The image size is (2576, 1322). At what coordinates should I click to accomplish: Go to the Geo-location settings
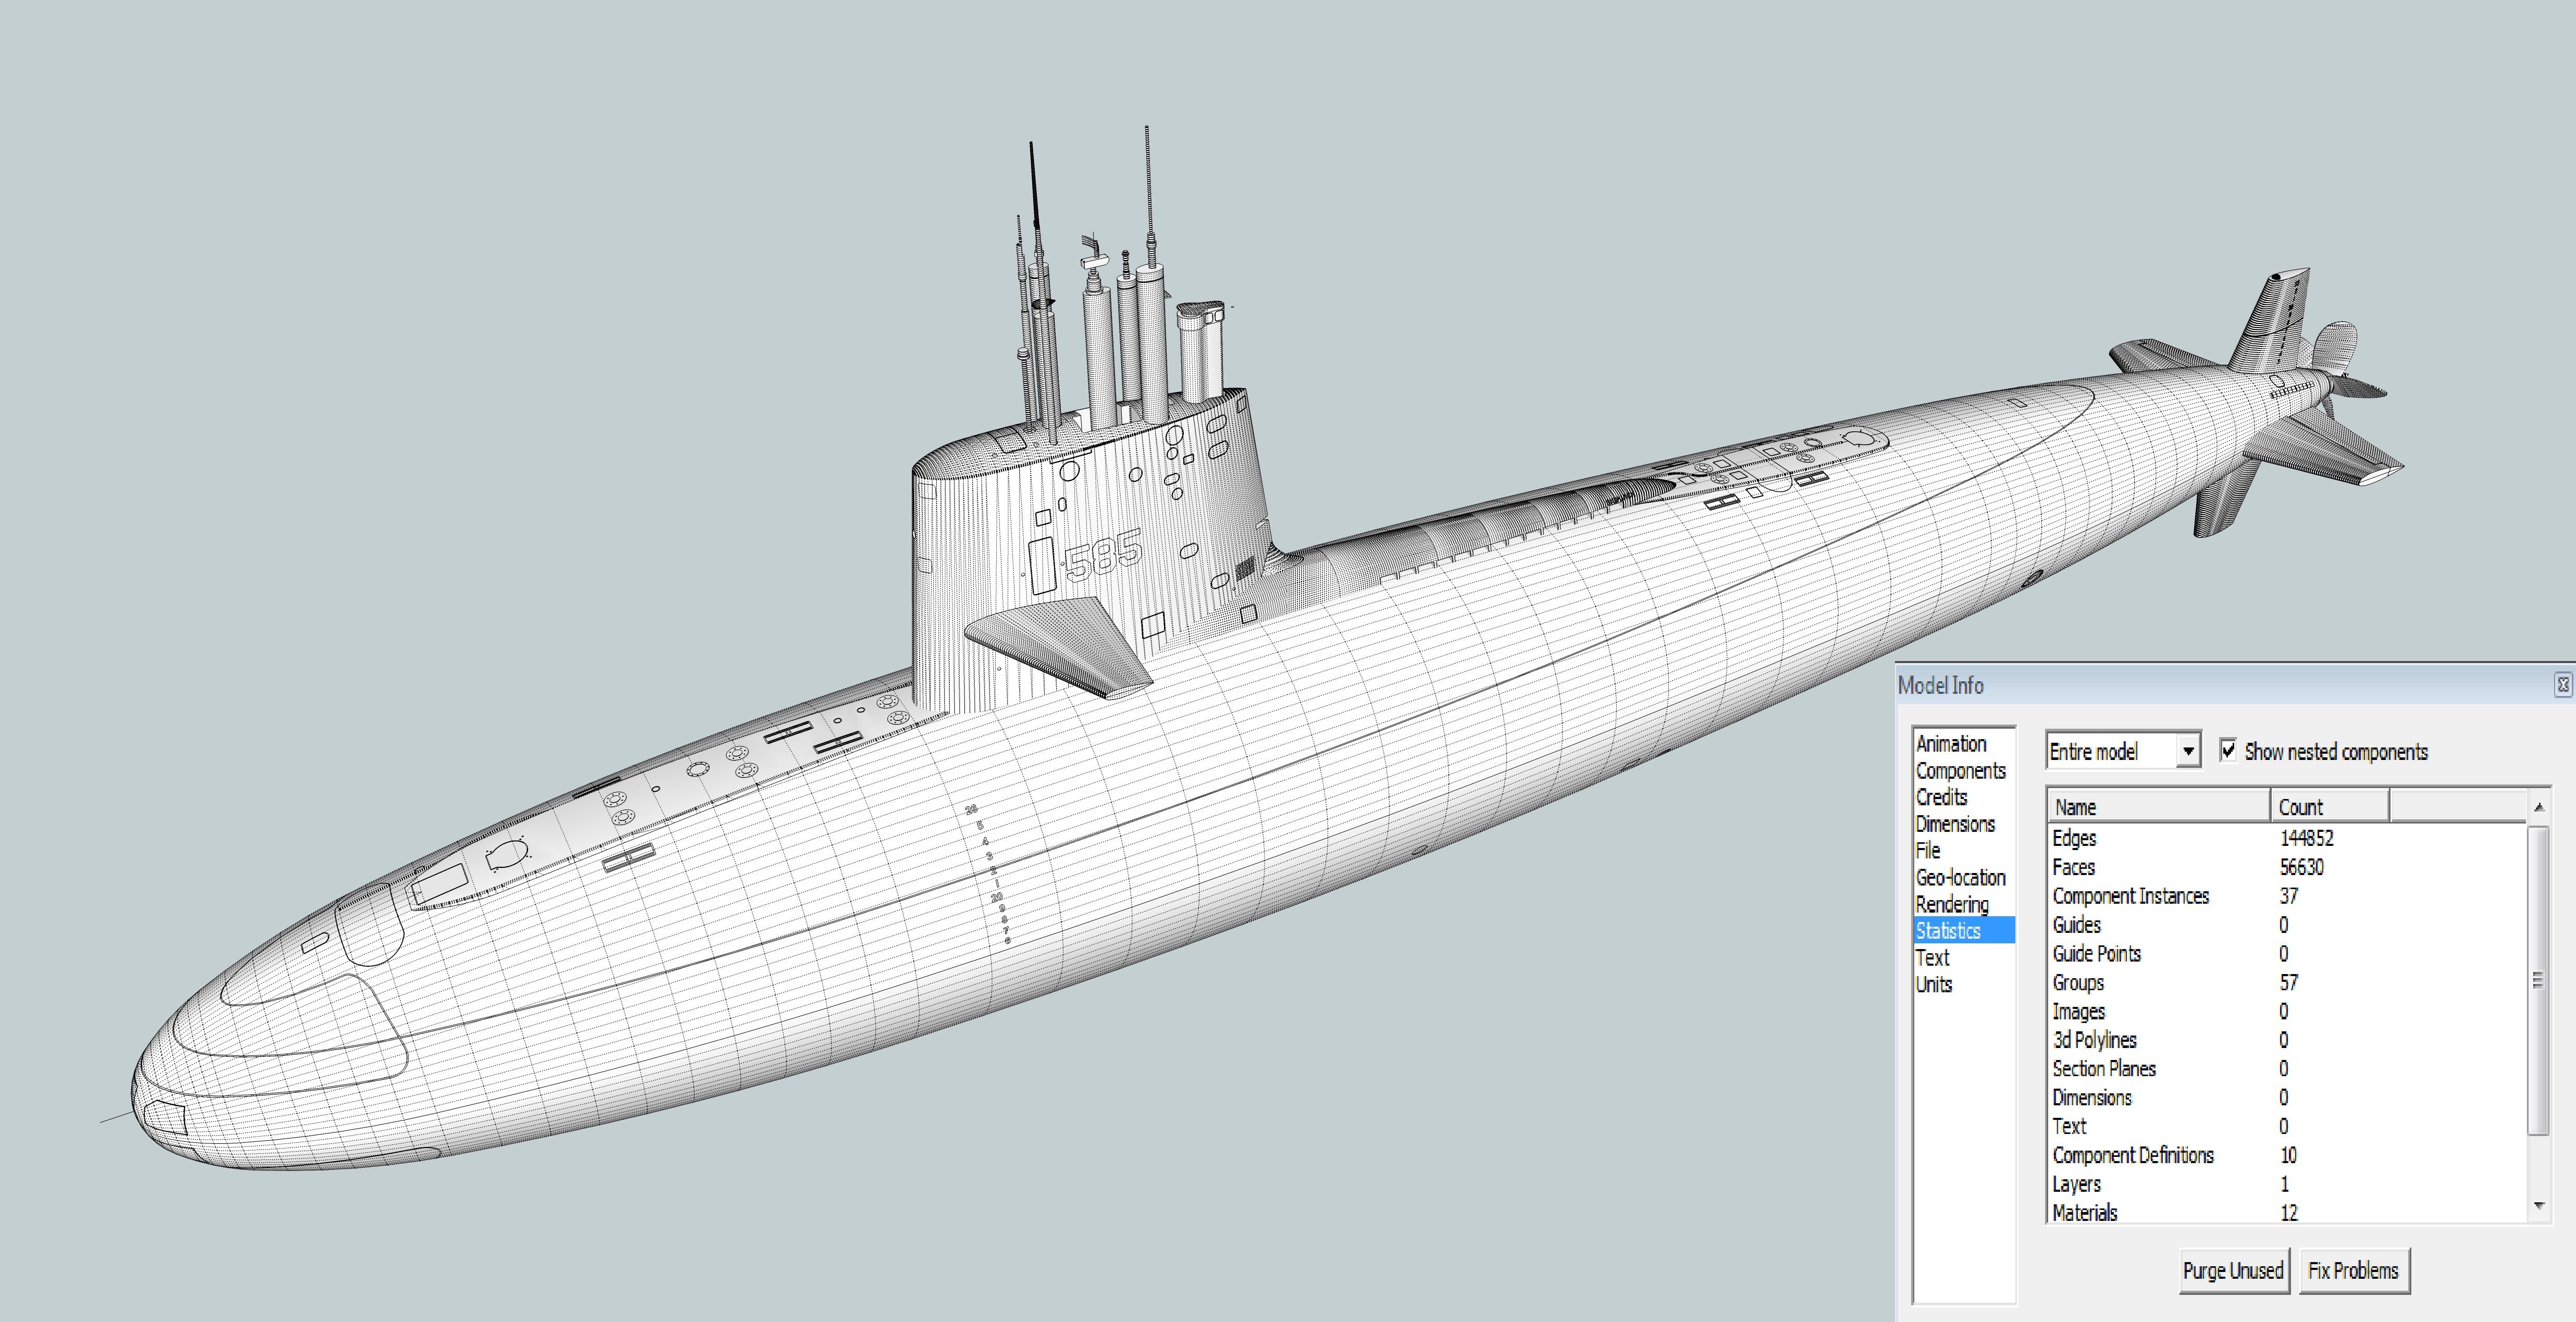tap(1960, 878)
